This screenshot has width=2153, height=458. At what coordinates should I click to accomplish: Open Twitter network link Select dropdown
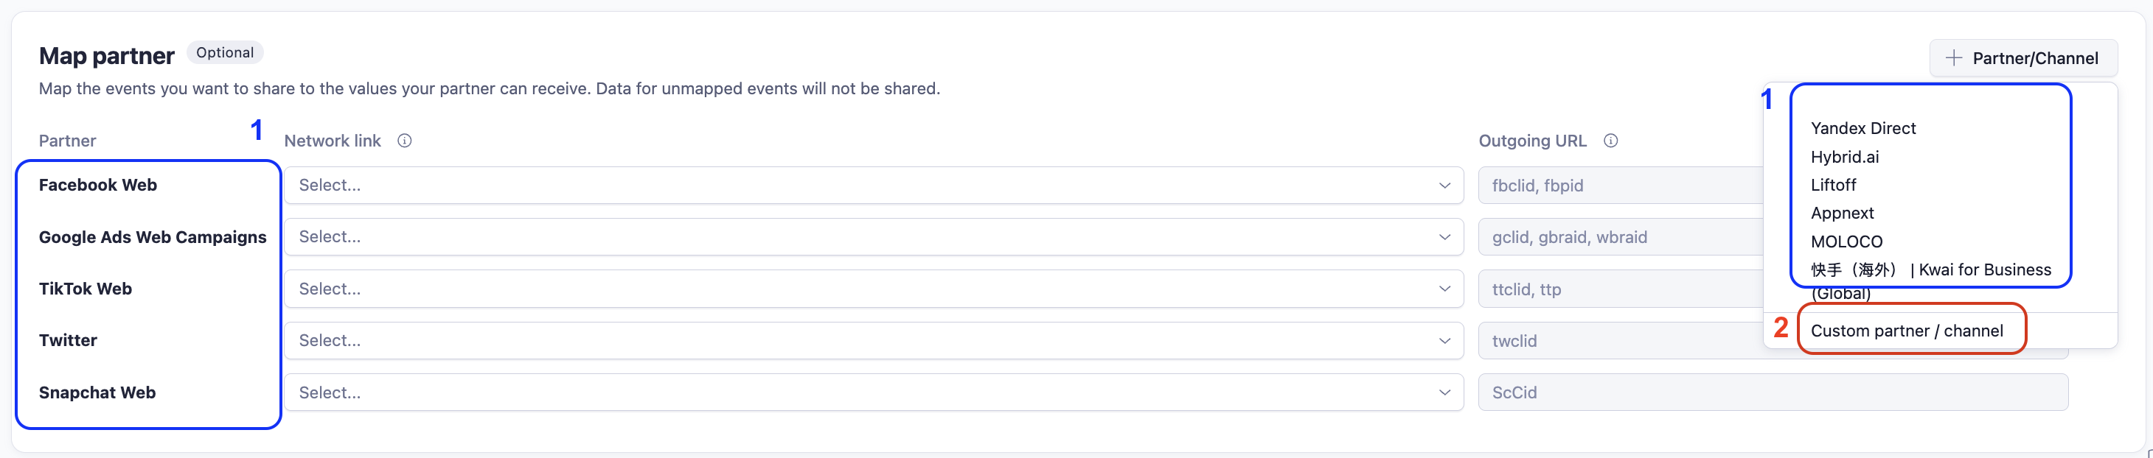(x=874, y=340)
